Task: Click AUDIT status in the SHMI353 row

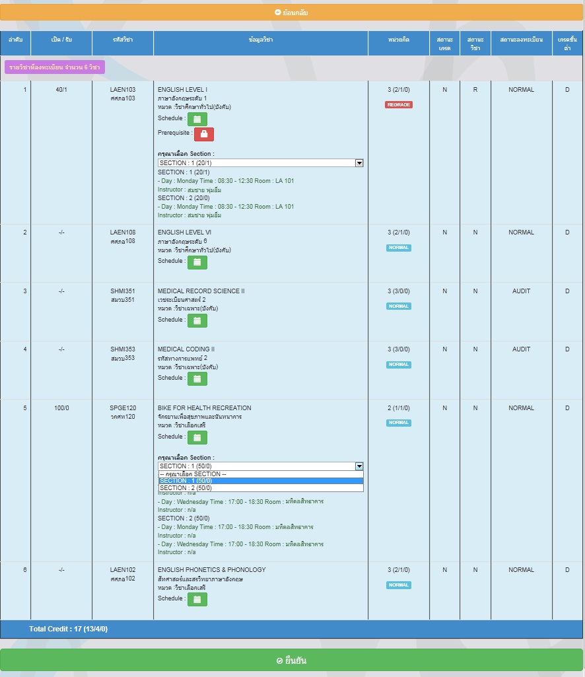Action: coord(521,349)
